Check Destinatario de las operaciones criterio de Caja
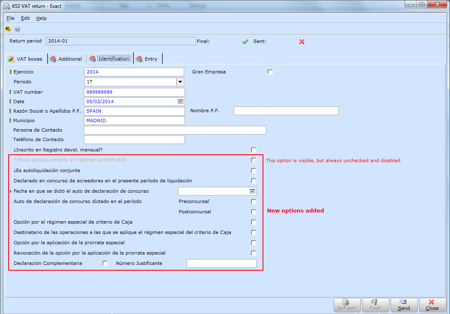450x314 pixels. [253, 233]
